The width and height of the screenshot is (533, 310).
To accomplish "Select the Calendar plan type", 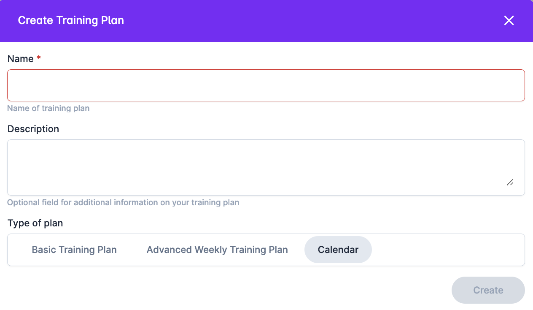I will pyautogui.click(x=338, y=250).
